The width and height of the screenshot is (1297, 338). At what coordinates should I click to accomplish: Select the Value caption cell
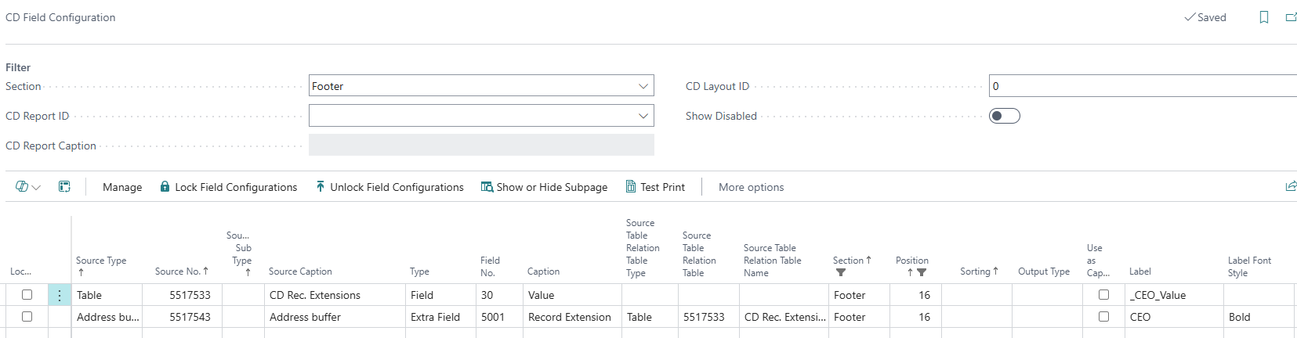point(572,295)
